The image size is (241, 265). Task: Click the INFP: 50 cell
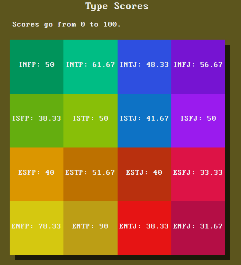[x=37, y=67]
